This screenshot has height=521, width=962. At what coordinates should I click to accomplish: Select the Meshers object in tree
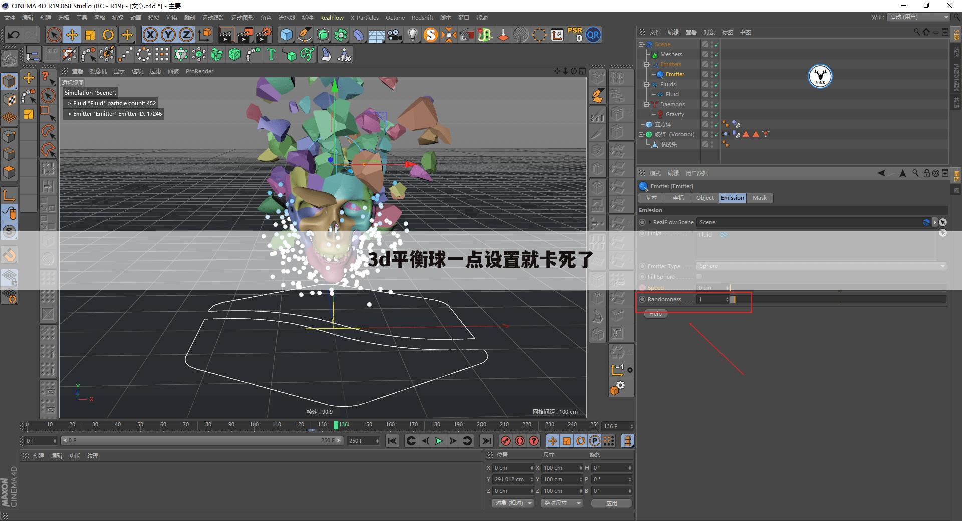click(x=671, y=54)
